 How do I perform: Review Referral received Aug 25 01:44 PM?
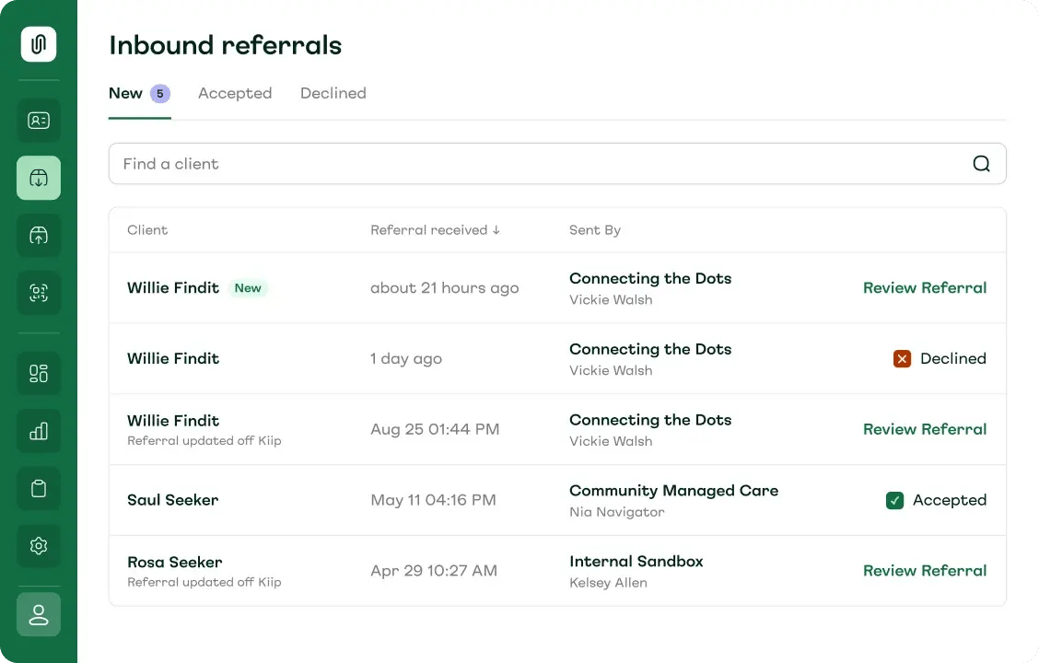(x=925, y=429)
